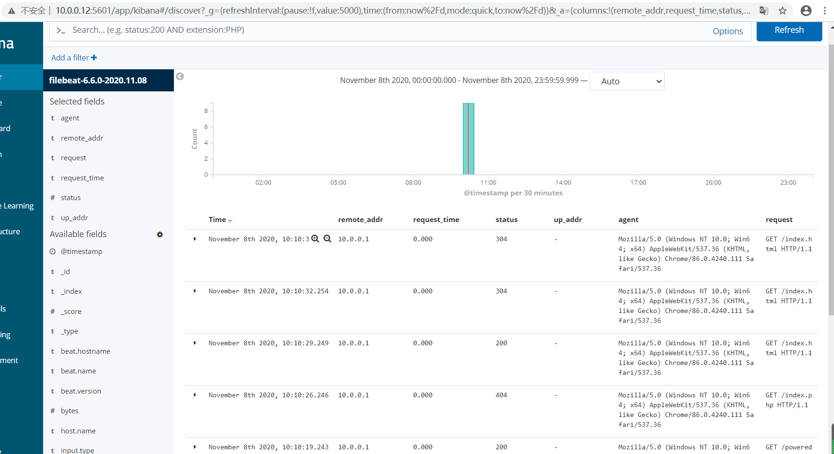Expand the 10:10:29.249 log row
Image resolution: width=834 pixels, height=454 pixels.
[x=195, y=343]
